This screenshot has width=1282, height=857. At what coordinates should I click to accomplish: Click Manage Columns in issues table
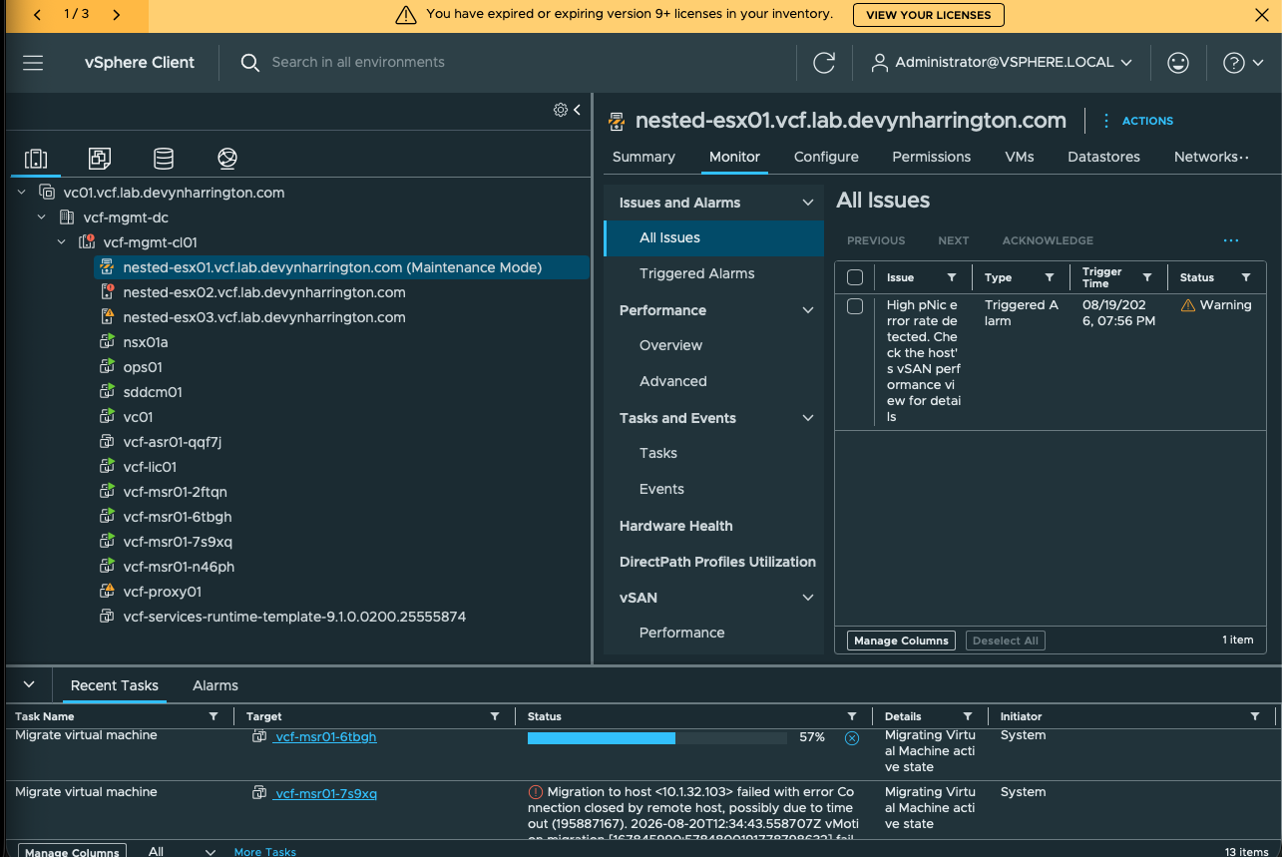point(901,641)
